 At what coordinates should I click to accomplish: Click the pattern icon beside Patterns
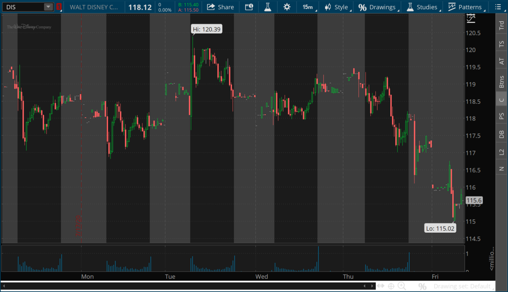click(452, 7)
